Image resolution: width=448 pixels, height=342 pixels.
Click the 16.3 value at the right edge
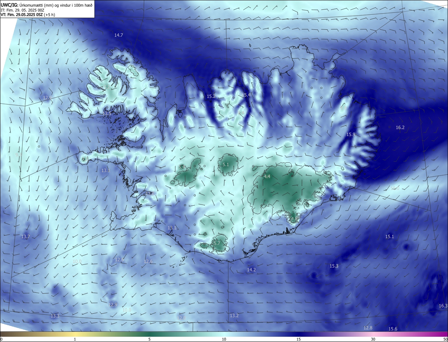point(443,306)
